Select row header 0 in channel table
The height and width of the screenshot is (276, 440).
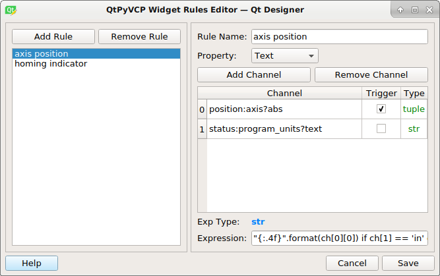[202, 109]
